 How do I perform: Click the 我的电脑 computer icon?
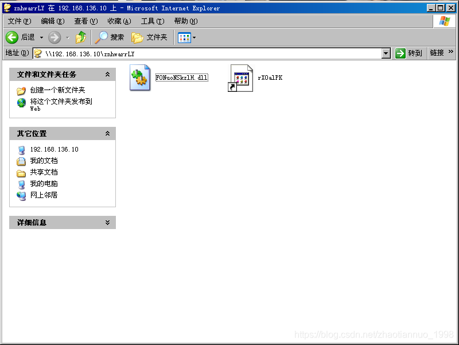click(21, 184)
